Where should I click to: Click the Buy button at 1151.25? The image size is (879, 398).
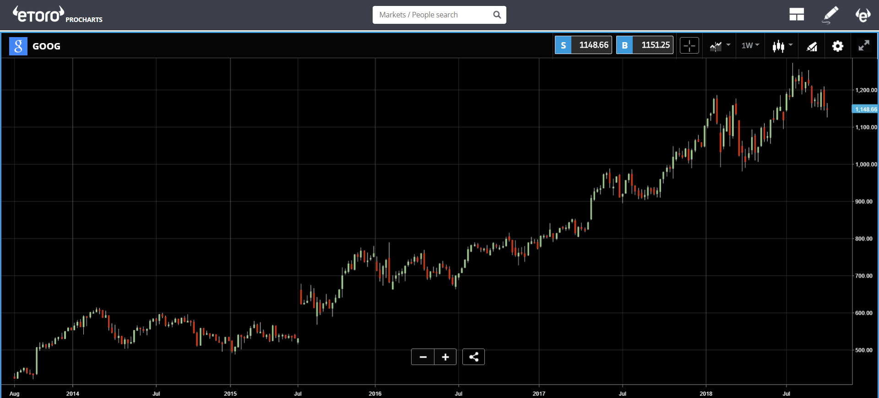(645, 45)
